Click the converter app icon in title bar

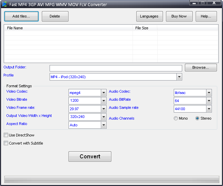(4, 4)
